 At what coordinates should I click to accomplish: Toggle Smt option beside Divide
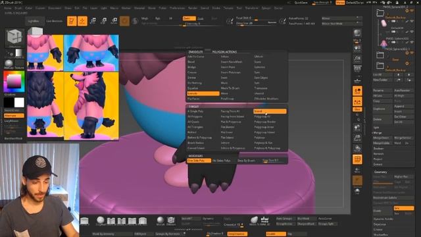(403, 208)
